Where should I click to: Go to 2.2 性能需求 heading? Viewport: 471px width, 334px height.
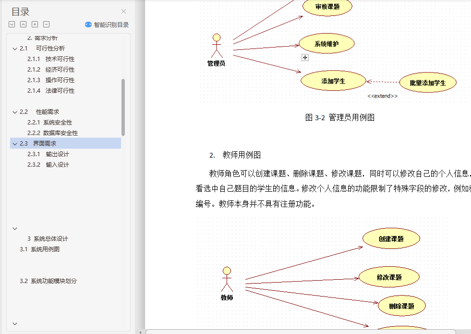(x=39, y=112)
